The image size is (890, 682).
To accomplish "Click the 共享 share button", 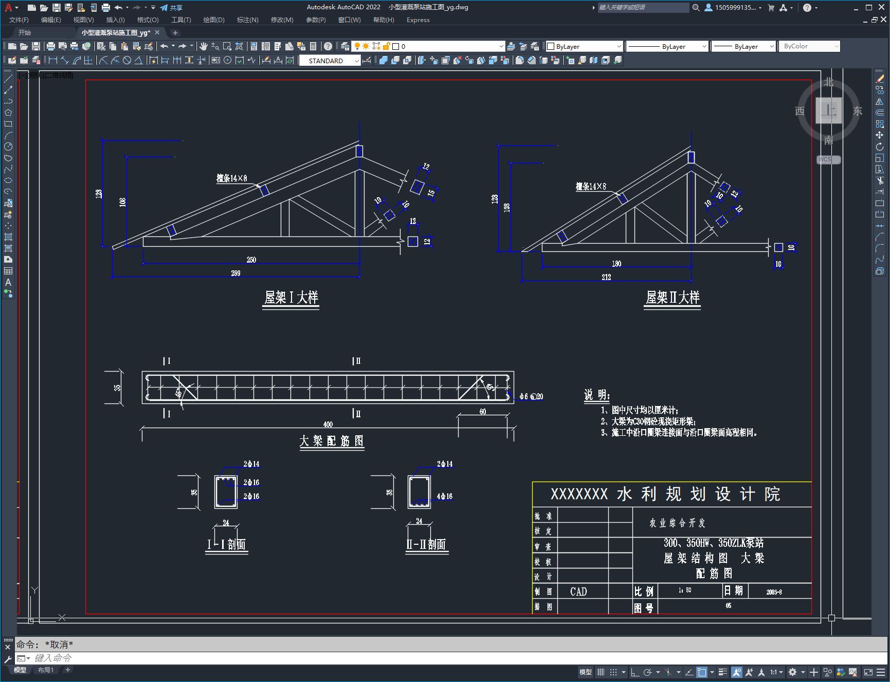I will 171,8.
